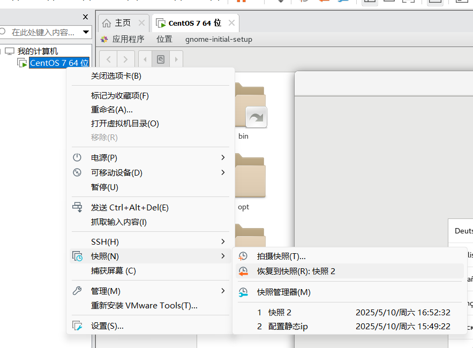Go forward in guest file browser
473x348 pixels.
(x=125, y=59)
